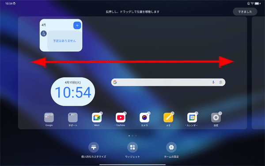Open the Meet app icon

coord(97,118)
